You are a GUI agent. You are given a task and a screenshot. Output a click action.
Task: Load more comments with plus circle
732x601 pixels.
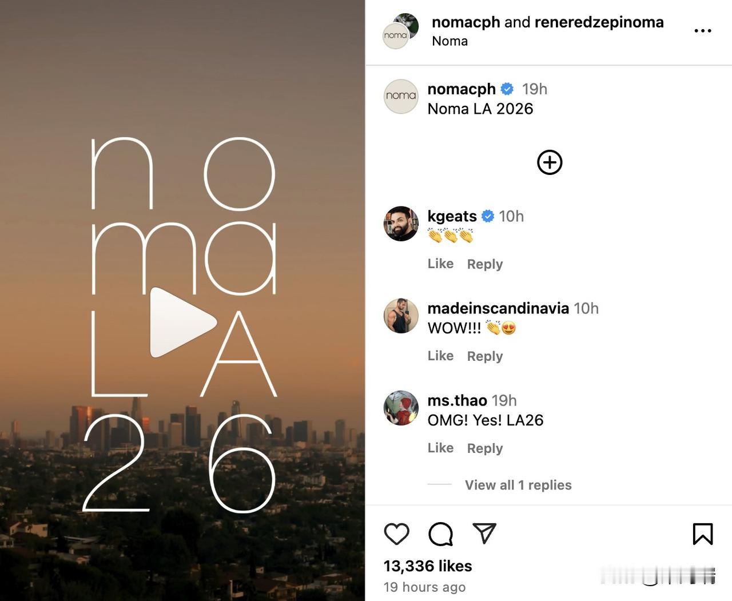click(x=550, y=162)
